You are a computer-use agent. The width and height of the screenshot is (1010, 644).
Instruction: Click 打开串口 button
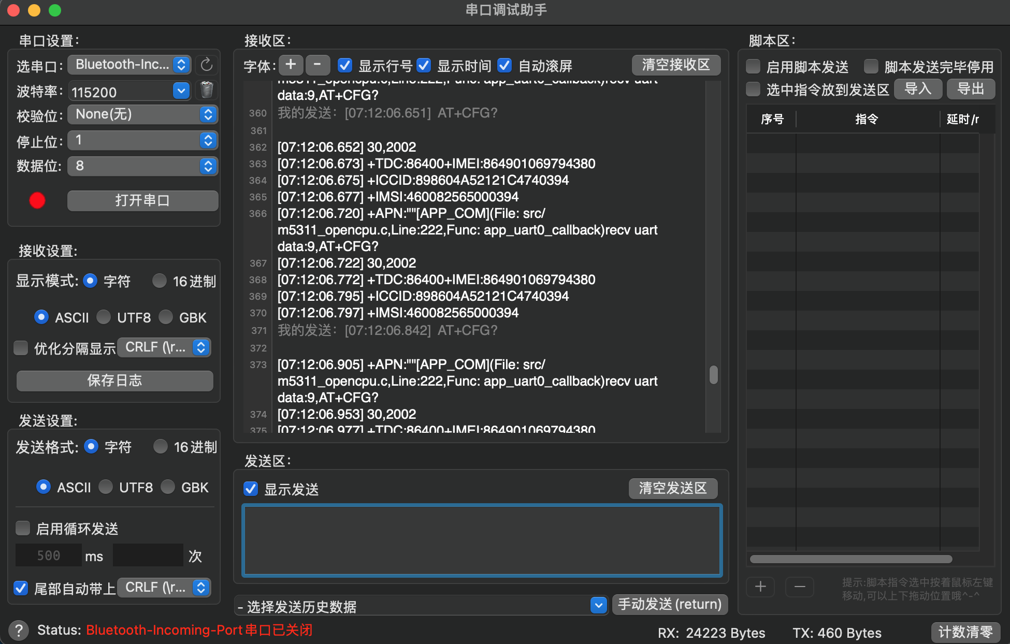[142, 200]
